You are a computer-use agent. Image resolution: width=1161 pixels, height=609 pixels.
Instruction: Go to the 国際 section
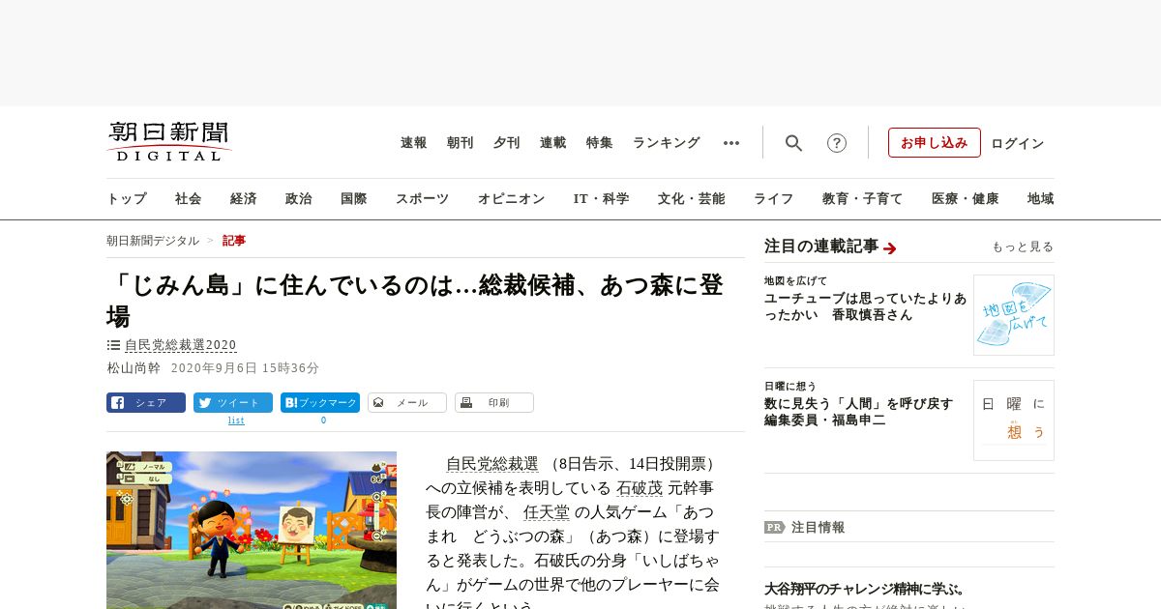click(x=354, y=199)
